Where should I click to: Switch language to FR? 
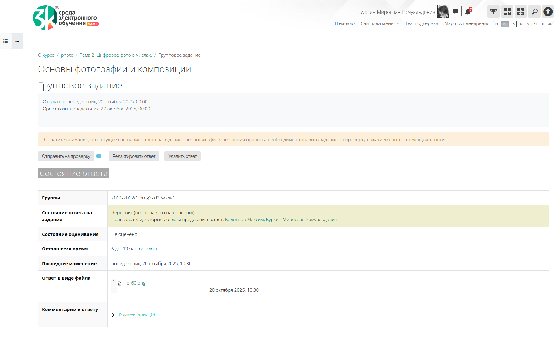click(520, 24)
